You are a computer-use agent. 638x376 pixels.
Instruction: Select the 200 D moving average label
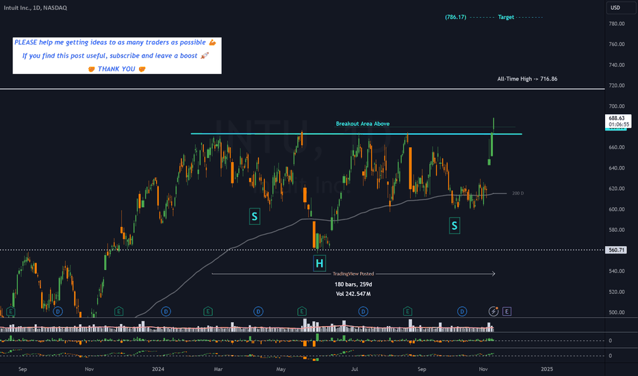click(518, 193)
